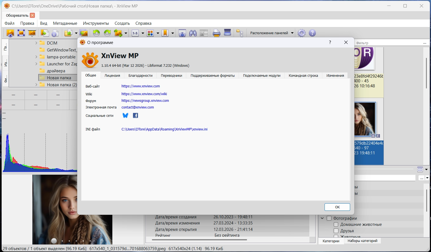This screenshot has width=431, height=252.
Task: Open the folder-with-arrow icon's dropdown arrow
Action: click(76, 33)
